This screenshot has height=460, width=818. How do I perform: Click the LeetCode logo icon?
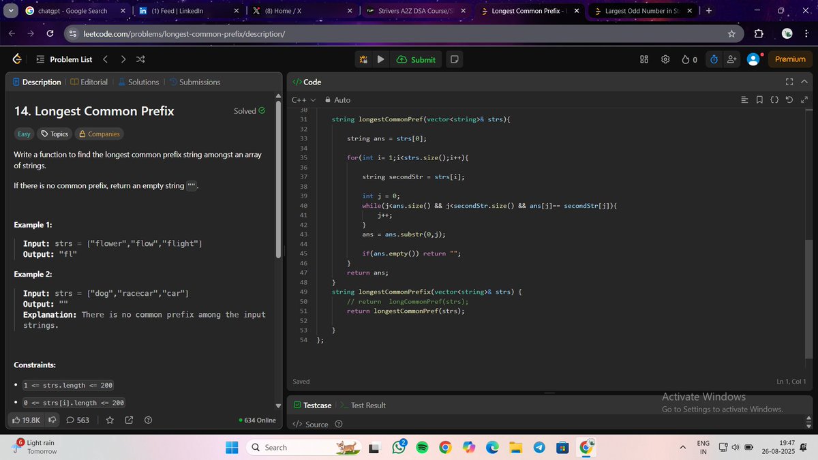pyautogui.click(x=16, y=59)
